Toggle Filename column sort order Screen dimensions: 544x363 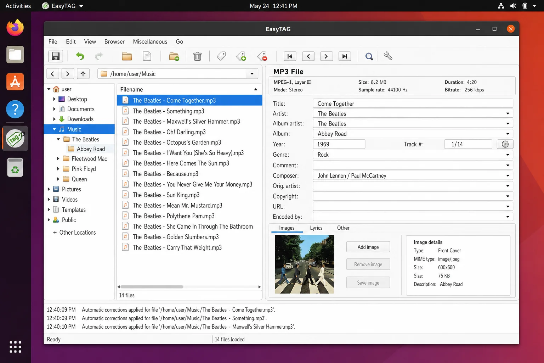tap(189, 89)
